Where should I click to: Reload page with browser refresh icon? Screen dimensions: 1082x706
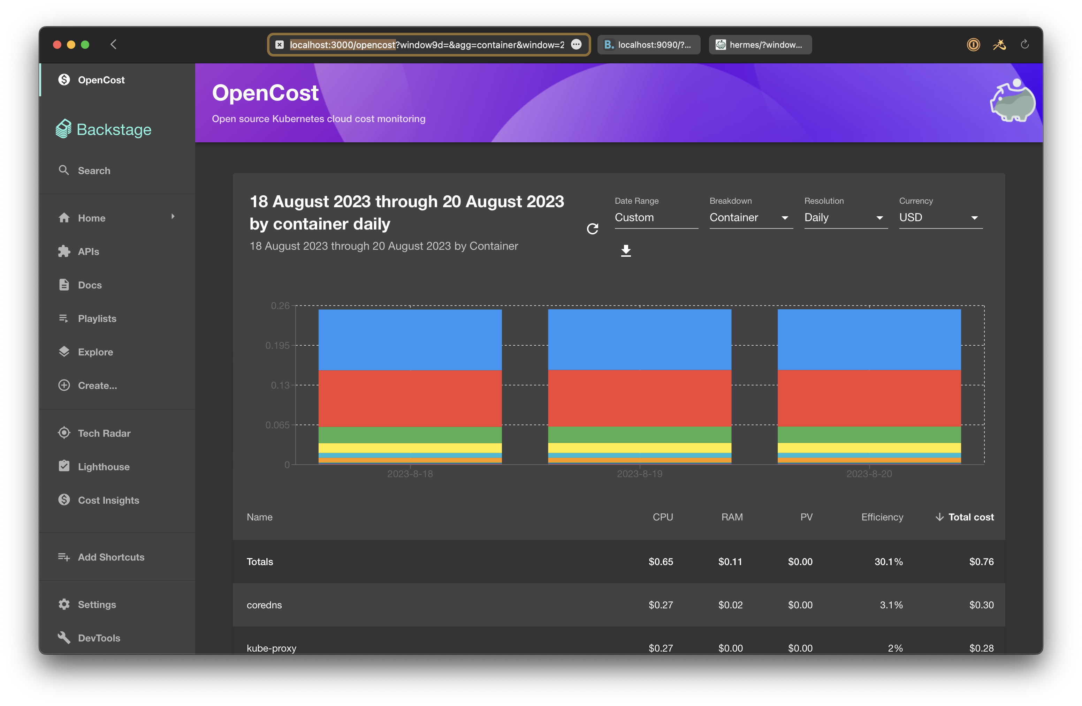(x=1024, y=45)
